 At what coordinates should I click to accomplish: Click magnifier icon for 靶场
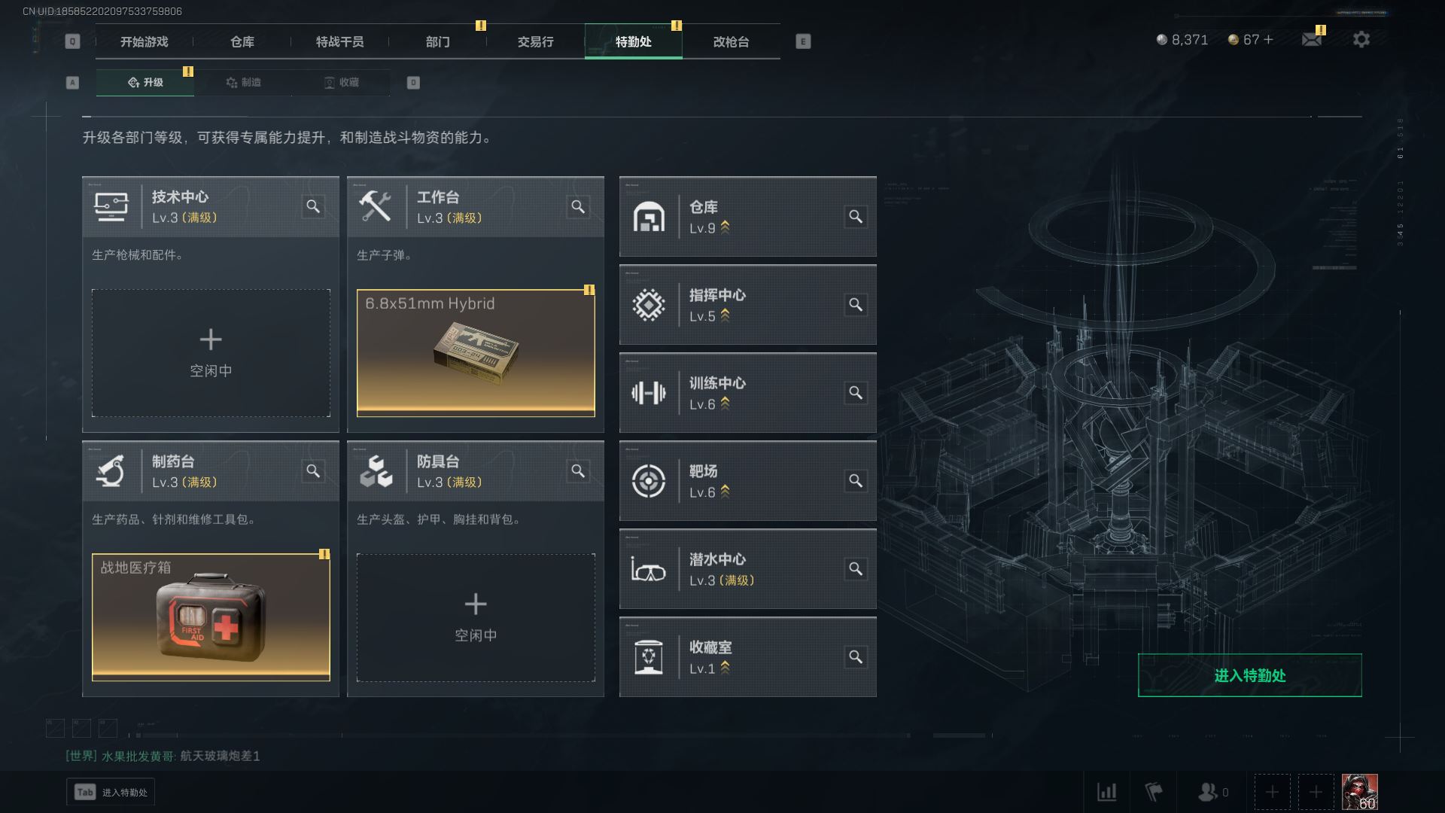click(x=856, y=481)
